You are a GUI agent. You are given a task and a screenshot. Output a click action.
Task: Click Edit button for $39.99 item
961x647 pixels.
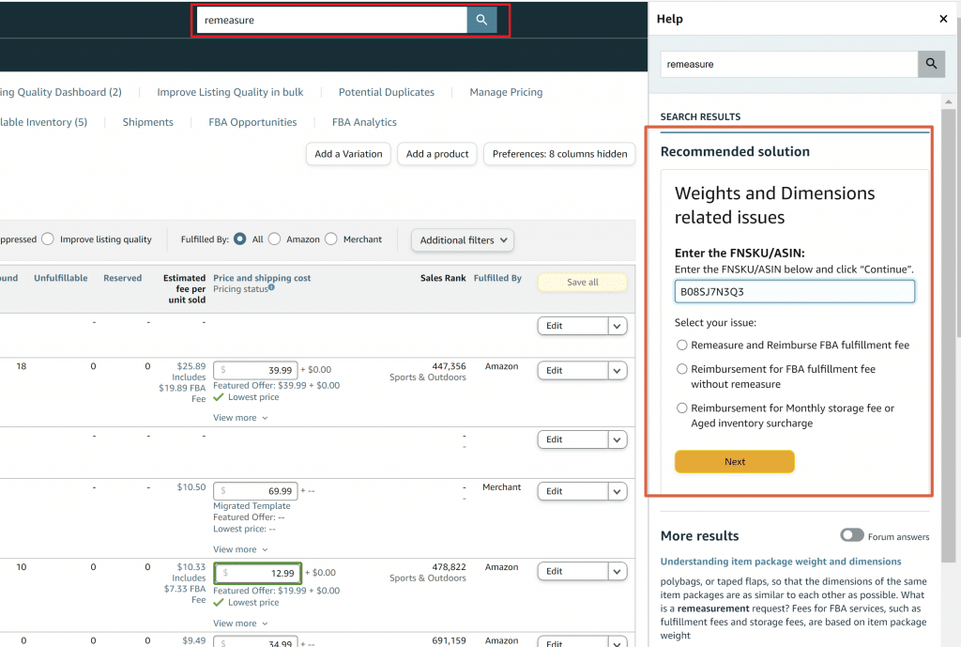point(573,370)
